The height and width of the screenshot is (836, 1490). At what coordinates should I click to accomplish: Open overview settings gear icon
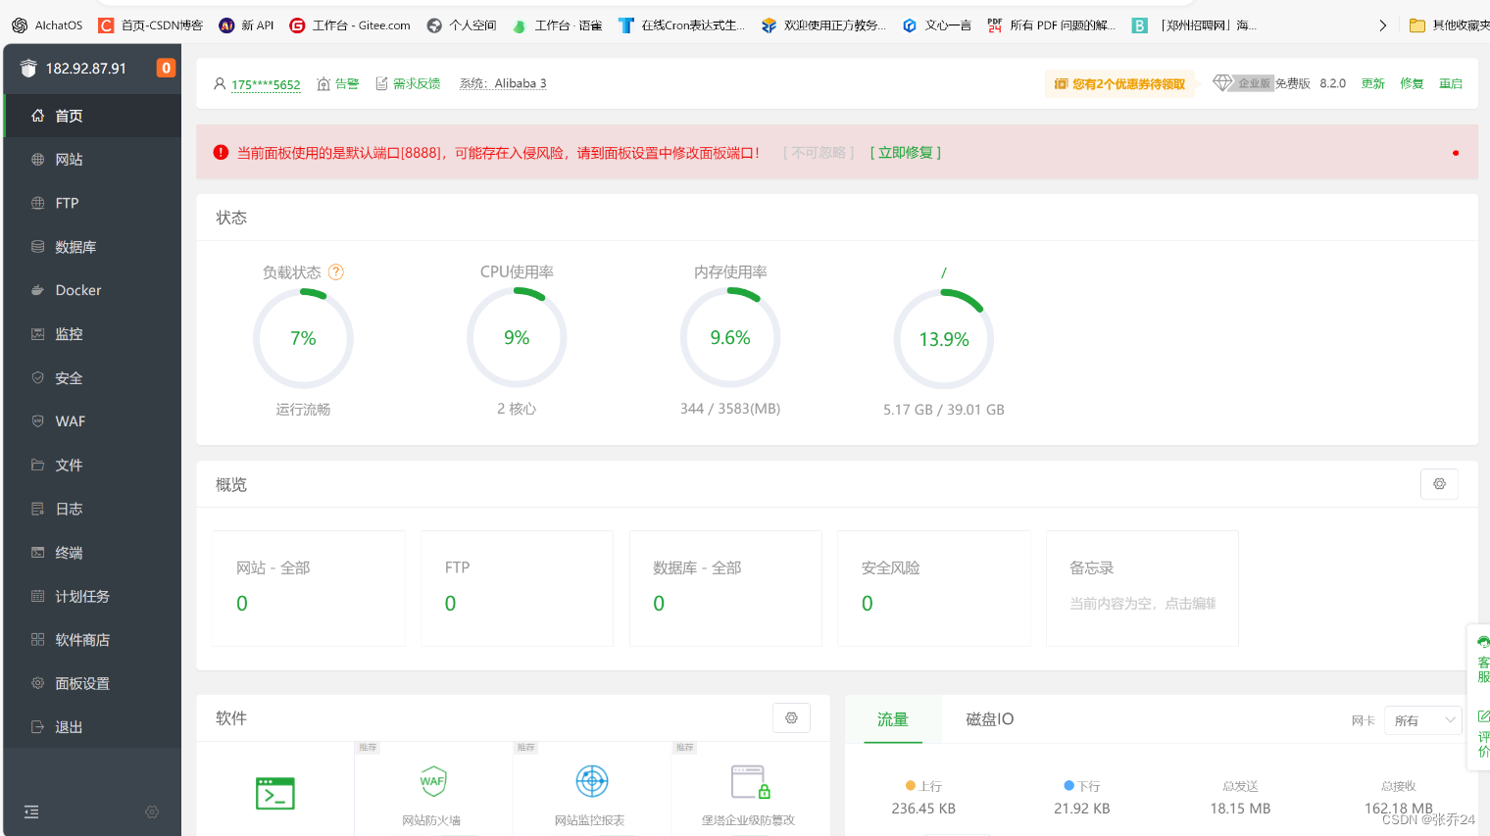tap(1439, 484)
